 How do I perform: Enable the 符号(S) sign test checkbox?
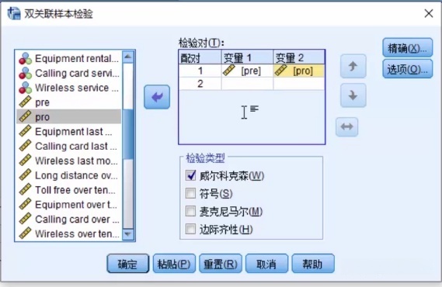[190, 193]
